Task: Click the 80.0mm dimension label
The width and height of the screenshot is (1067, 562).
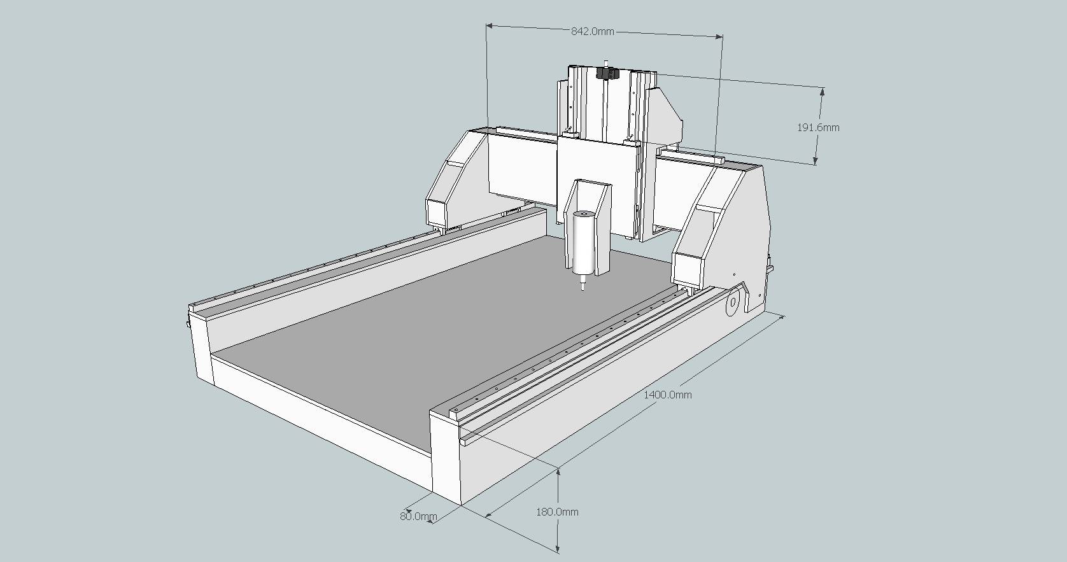Action: click(418, 516)
